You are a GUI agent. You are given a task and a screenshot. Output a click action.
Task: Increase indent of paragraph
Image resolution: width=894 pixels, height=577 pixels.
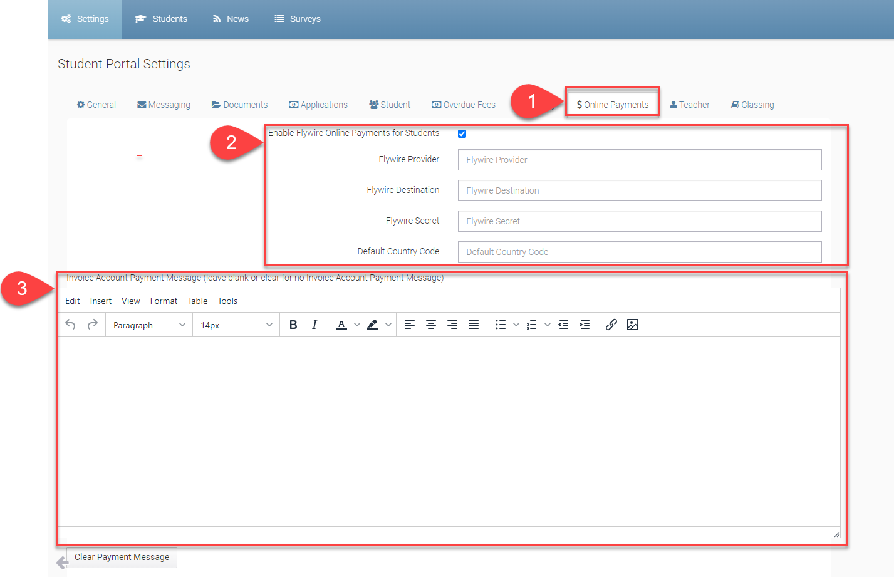pyautogui.click(x=585, y=325)
